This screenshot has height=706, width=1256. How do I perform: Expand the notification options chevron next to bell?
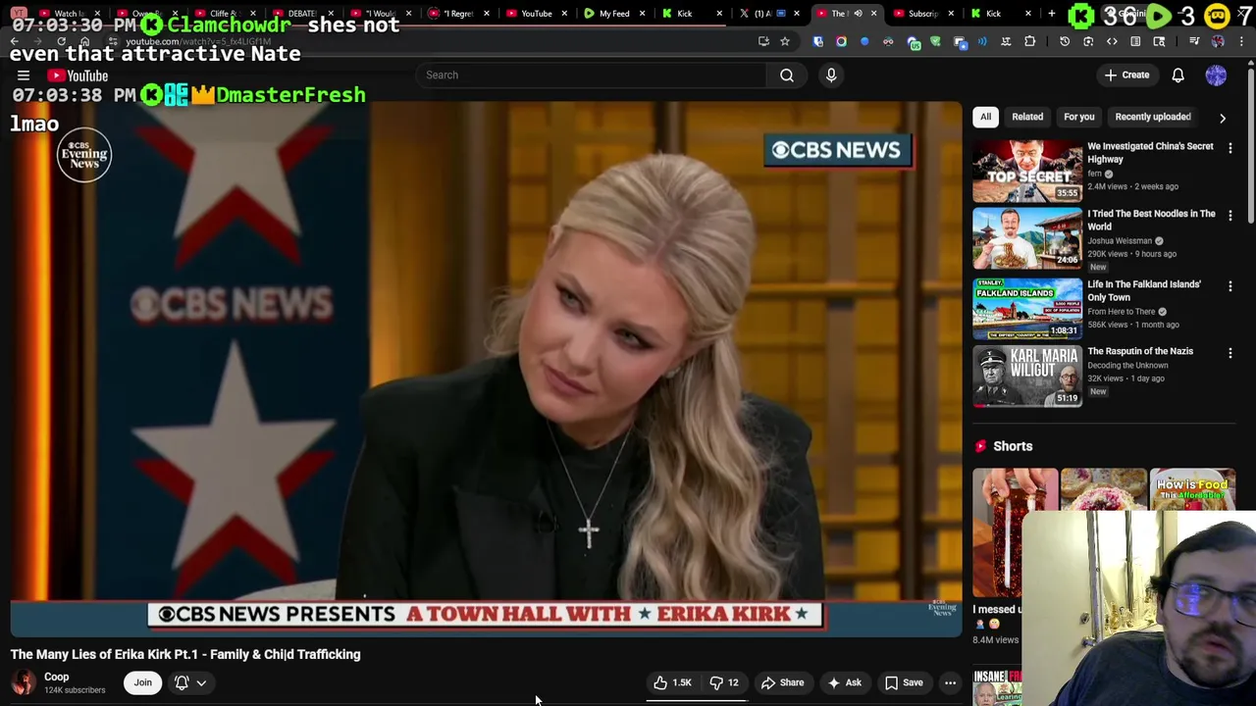(x=201, y=682)
